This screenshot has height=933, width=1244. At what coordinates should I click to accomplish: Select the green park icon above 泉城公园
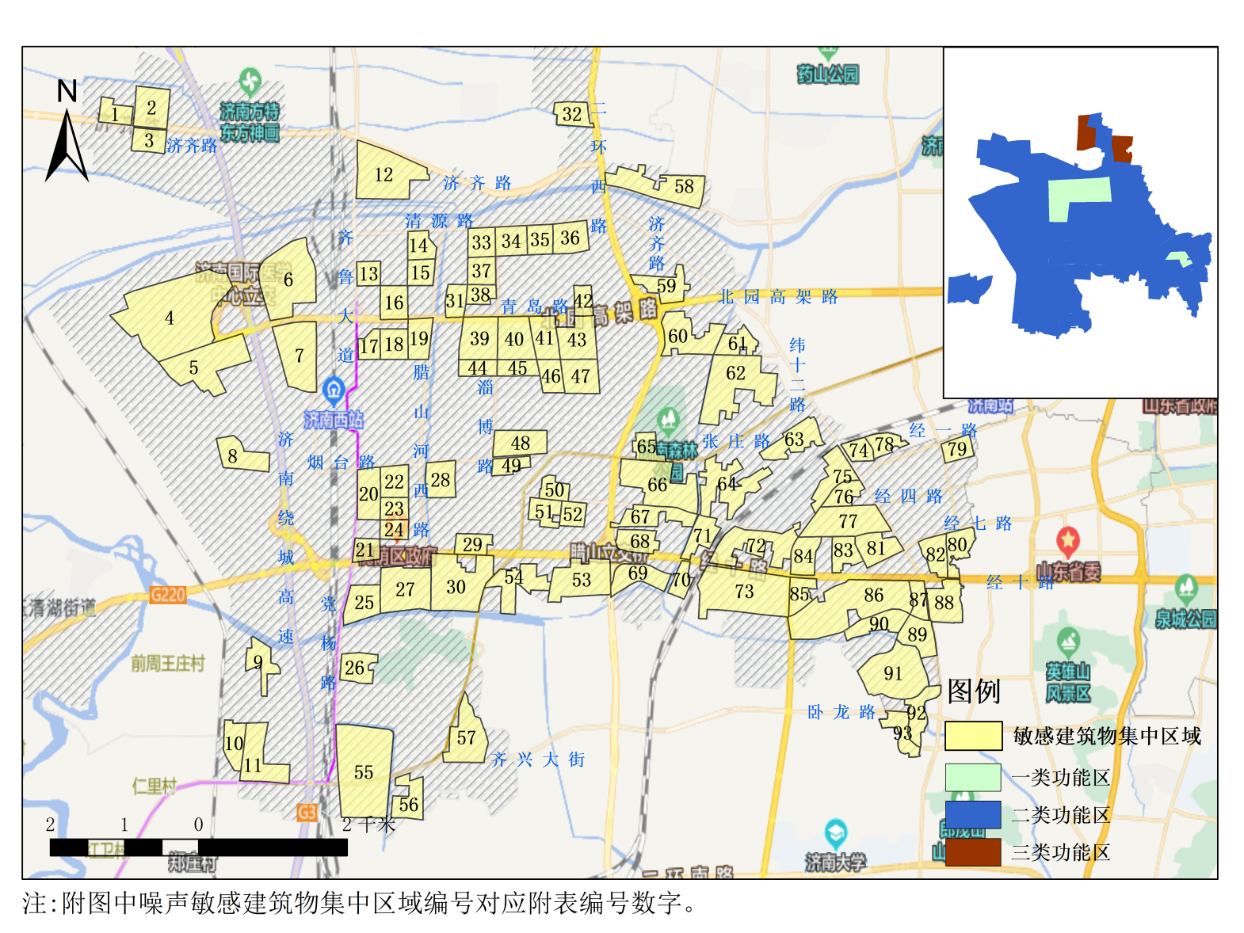tap(1185, 588)
